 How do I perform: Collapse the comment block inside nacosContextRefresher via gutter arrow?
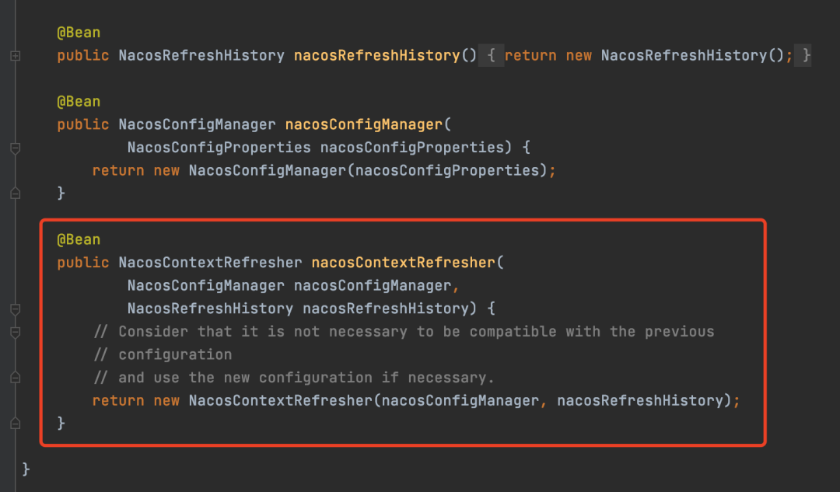pos(15,331)
